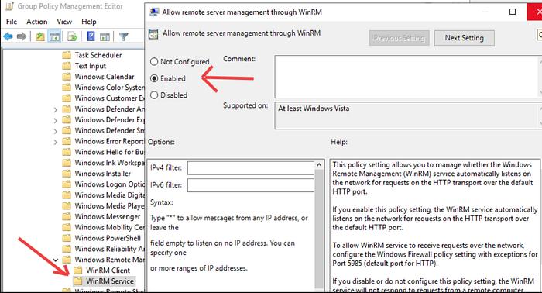Click the Windows Calendar folder icon
Viewport: 542px width, 293px height.
click(67, 77)
